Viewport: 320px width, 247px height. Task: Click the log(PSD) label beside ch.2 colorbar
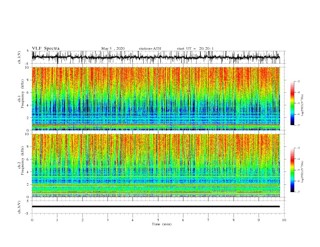(x=302, y=172)
